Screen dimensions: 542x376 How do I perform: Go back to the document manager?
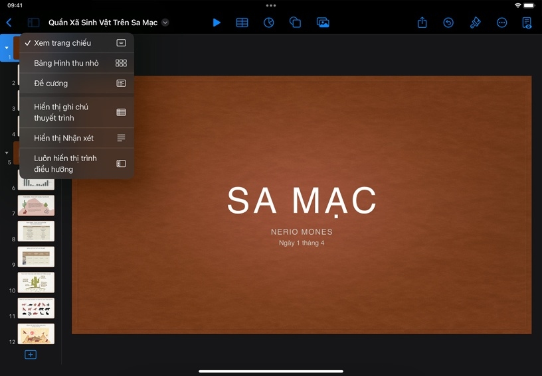[9, 23]
